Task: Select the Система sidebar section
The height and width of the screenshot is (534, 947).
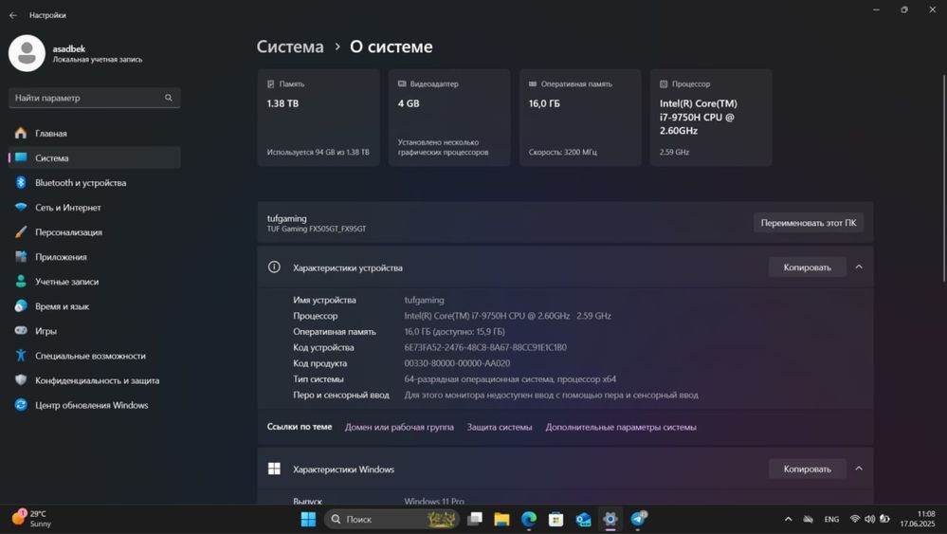Action: (94, 157)
